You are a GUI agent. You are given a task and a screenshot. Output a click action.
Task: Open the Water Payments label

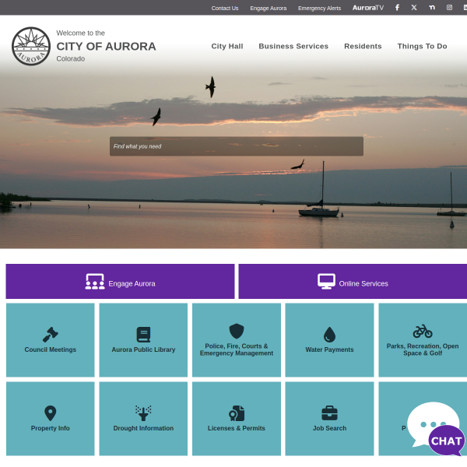(x=329, y=349)
